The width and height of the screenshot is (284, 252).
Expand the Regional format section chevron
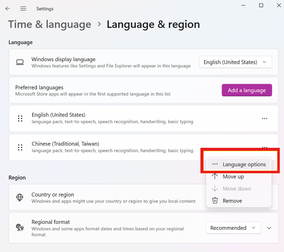point(269,228)
